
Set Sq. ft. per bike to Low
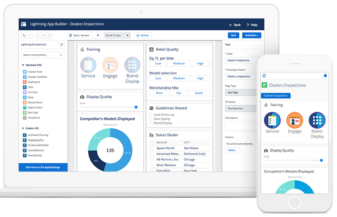[158, 64]
